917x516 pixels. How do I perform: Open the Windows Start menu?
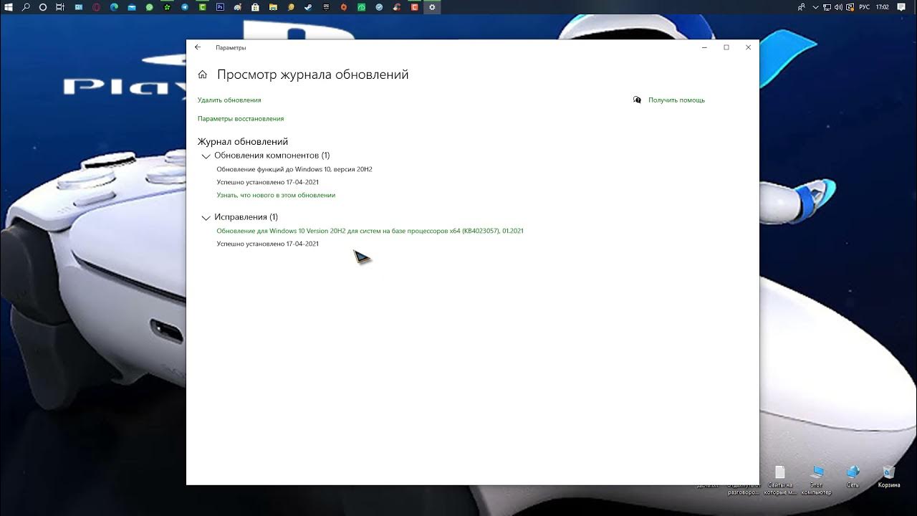coord(8,7)
